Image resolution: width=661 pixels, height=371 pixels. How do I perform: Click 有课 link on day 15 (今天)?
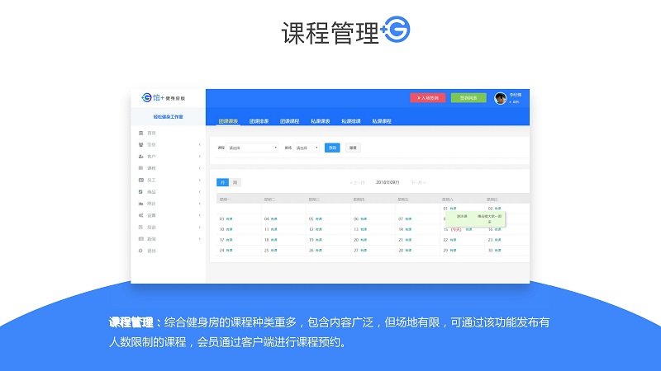468,230
